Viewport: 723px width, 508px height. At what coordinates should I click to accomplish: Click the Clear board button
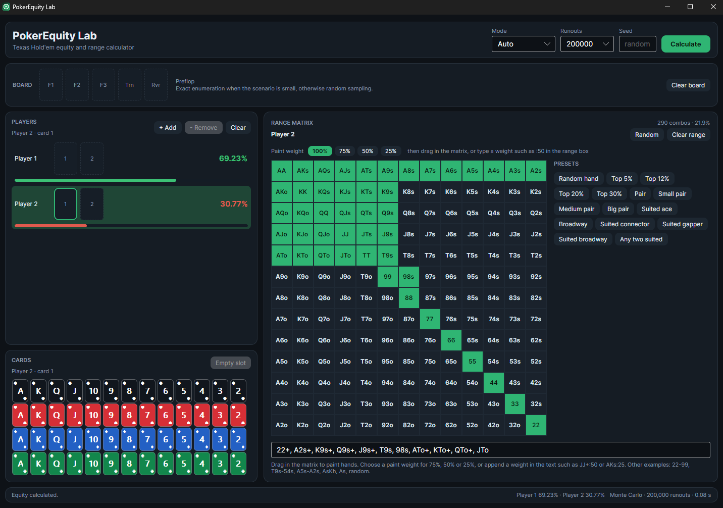click(688, 85)
